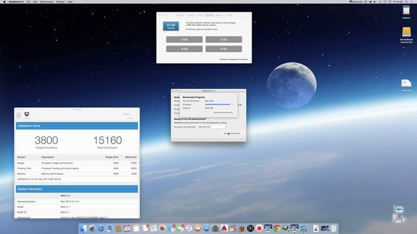Open Messages blue bubble icon in dock

171,228
